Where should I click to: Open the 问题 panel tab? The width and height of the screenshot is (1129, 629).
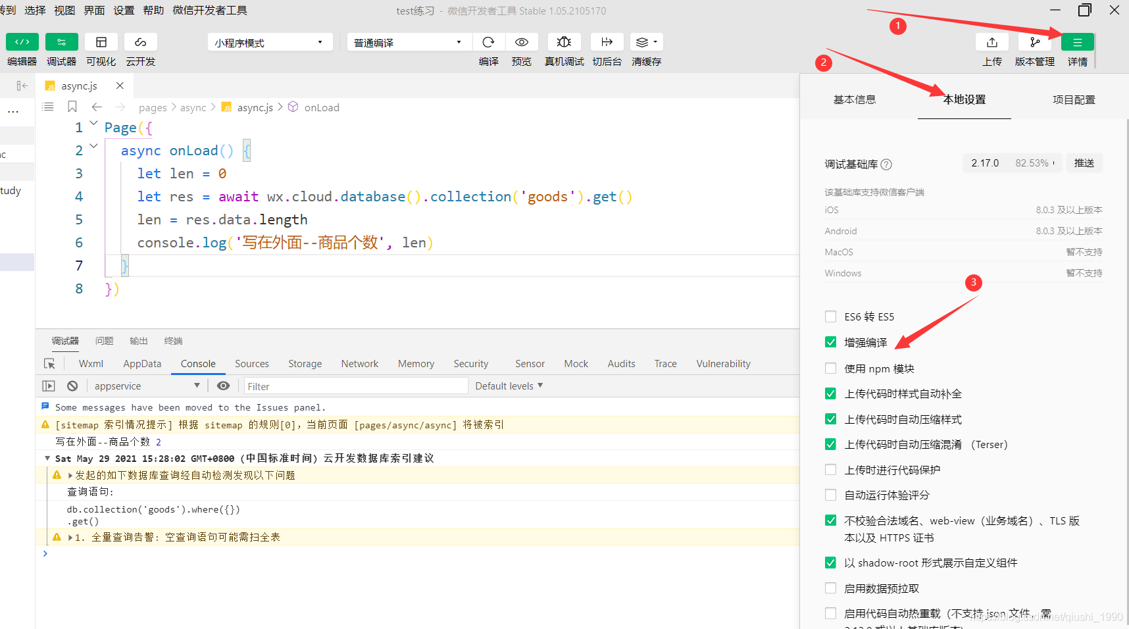pos(104,341)
